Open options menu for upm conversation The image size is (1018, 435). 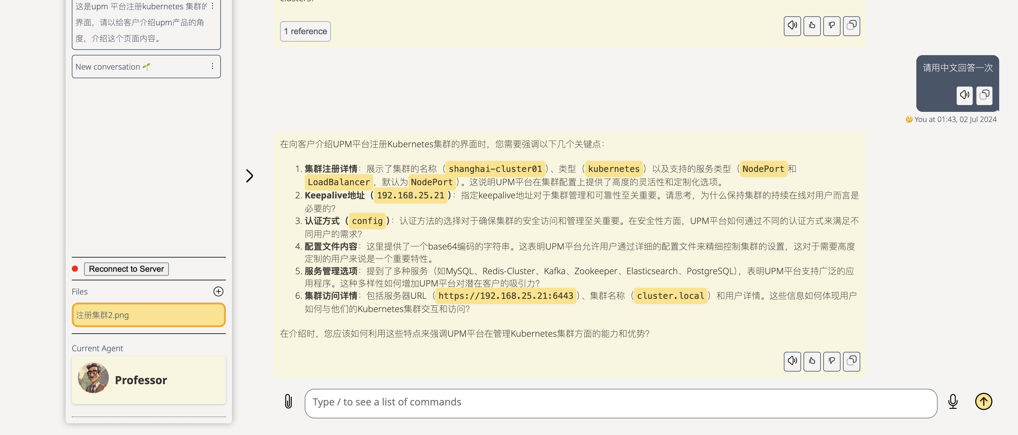click(212, 6)
